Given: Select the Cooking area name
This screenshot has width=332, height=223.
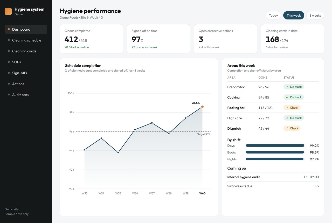Looking at the screenshot, I should [x=233, y=97].
